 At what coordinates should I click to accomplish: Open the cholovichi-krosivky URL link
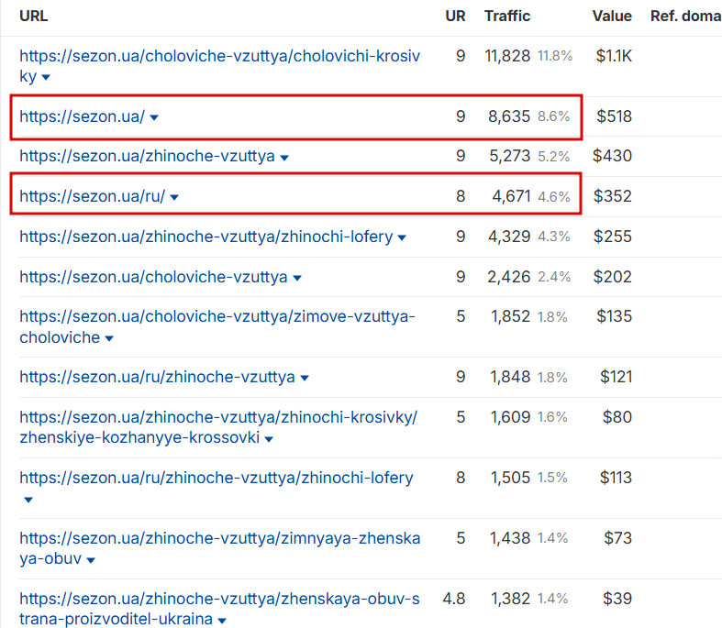[x=219, y=66]
